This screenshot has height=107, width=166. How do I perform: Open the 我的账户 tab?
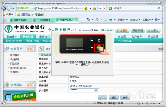pos(12,36)
